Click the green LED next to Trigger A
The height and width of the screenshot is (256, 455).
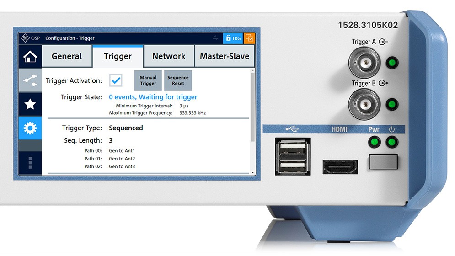pyautogui.click(x=392, y=63)
